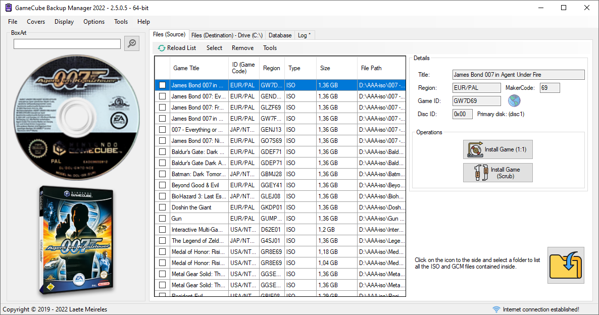
Task: Sort by Region column header
Action: tap(272, 68)
